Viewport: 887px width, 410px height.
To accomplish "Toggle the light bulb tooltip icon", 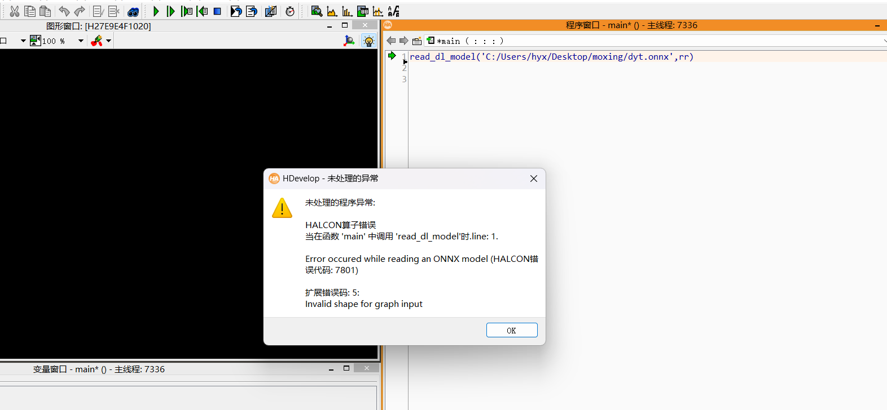I will [x=369, y=41].
